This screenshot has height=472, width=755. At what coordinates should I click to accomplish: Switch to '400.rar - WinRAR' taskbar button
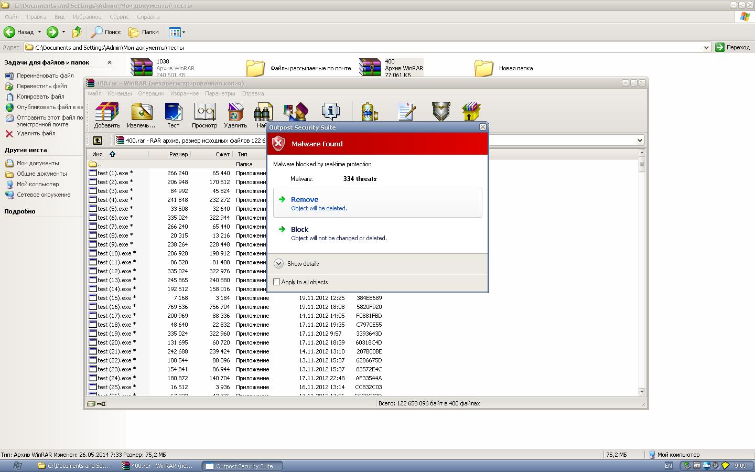click(158, 466)
